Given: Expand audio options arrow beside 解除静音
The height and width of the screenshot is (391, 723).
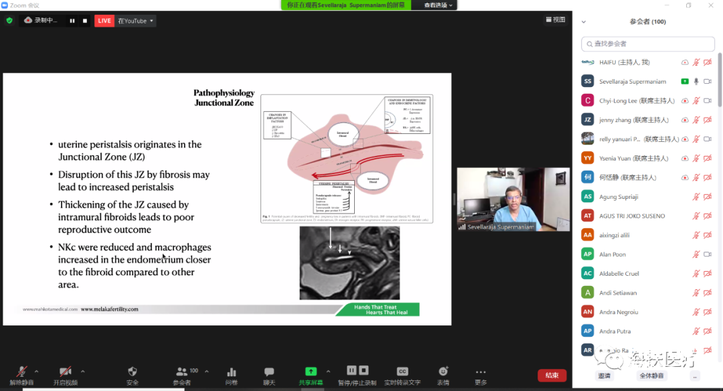Looking at the screenshot, I should (37, 371).
